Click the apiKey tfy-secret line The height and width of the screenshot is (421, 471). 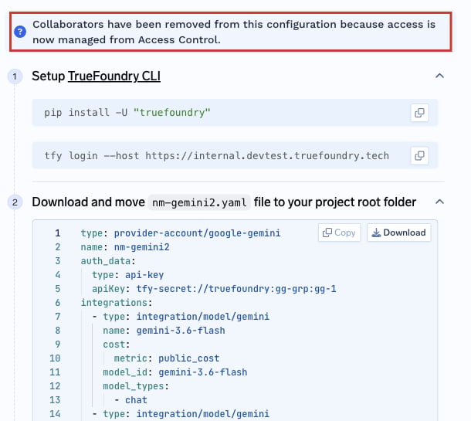coord(214,289)
